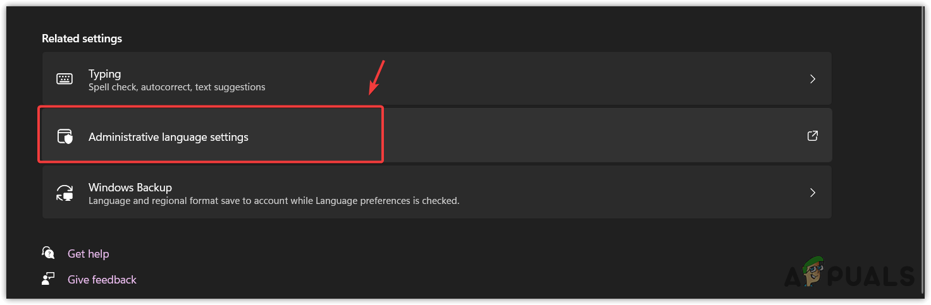Select the Windows Backup title text
931x305 pixels.
pos(130,188)
